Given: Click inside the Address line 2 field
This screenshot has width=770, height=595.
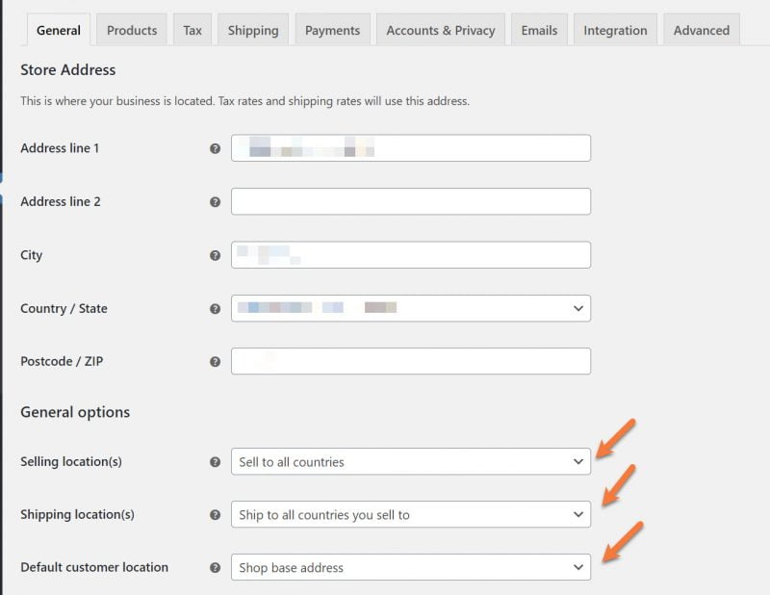Looking at the screenshot, I should [412, 201].
